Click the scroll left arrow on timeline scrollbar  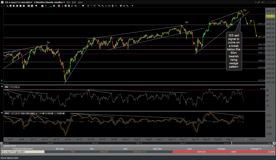click(2, 143)
